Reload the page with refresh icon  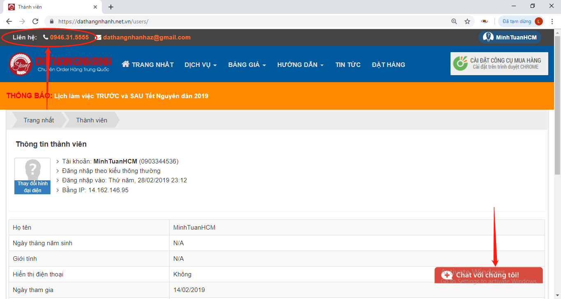[x=35, y=21]
